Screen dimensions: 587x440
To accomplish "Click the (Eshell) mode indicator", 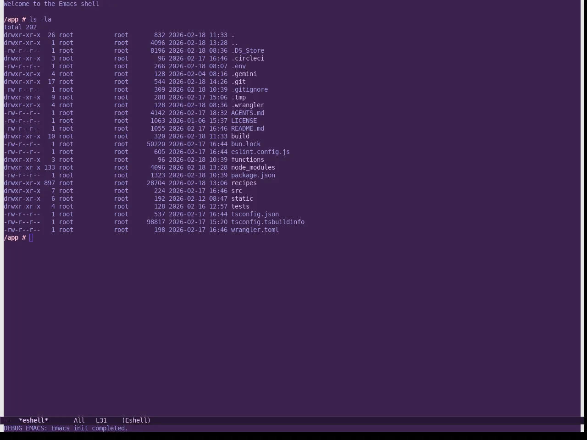I will [136, 420].
